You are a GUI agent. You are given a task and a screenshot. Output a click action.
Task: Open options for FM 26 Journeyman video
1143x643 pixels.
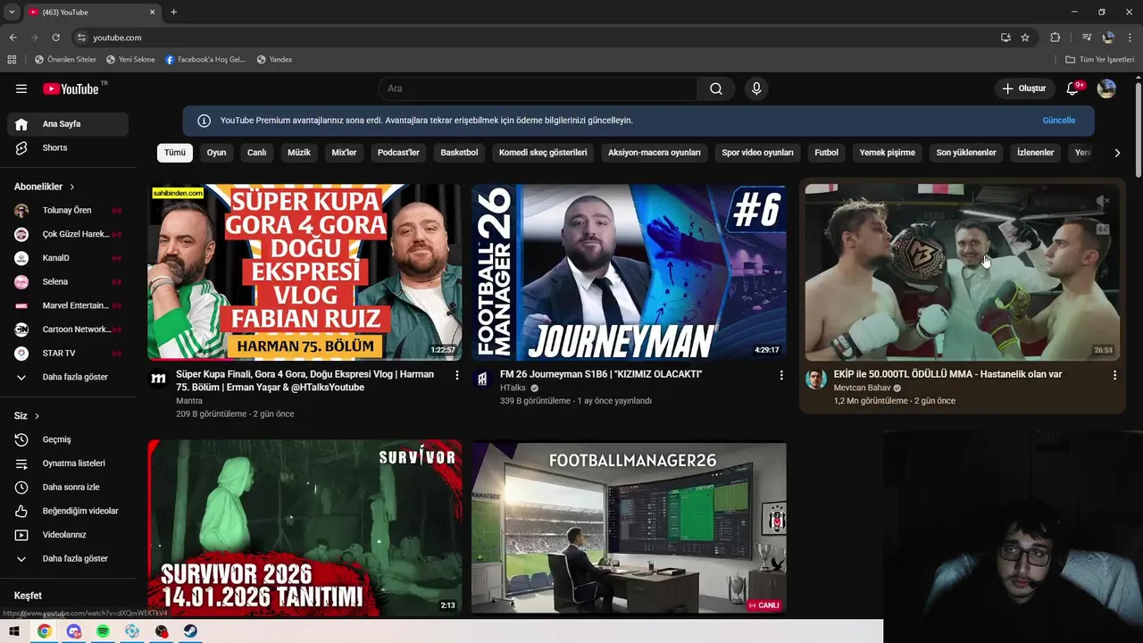point(781,375)
